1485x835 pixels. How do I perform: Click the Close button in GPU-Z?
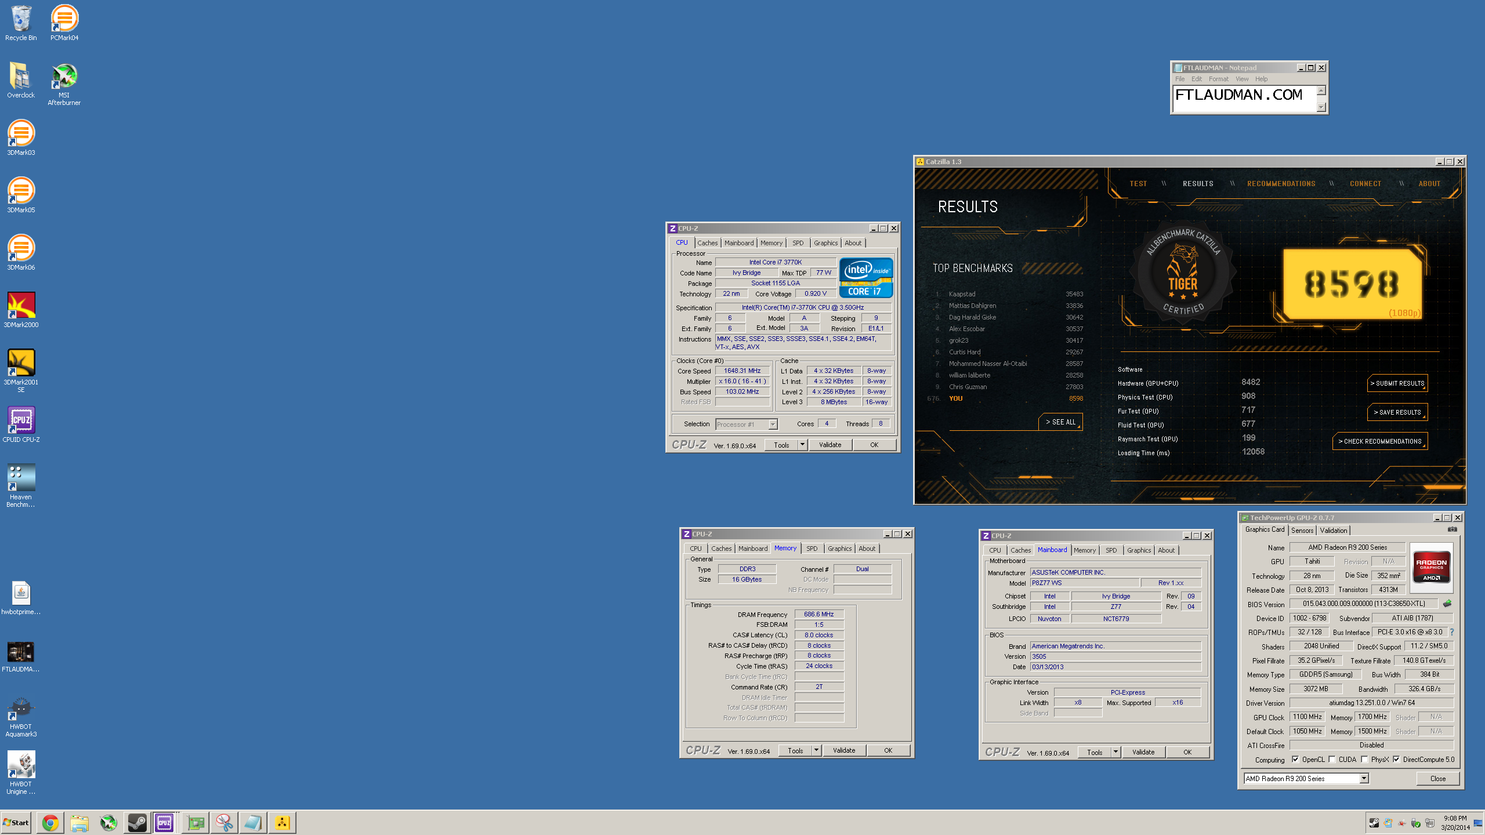tap(1437, 779)
